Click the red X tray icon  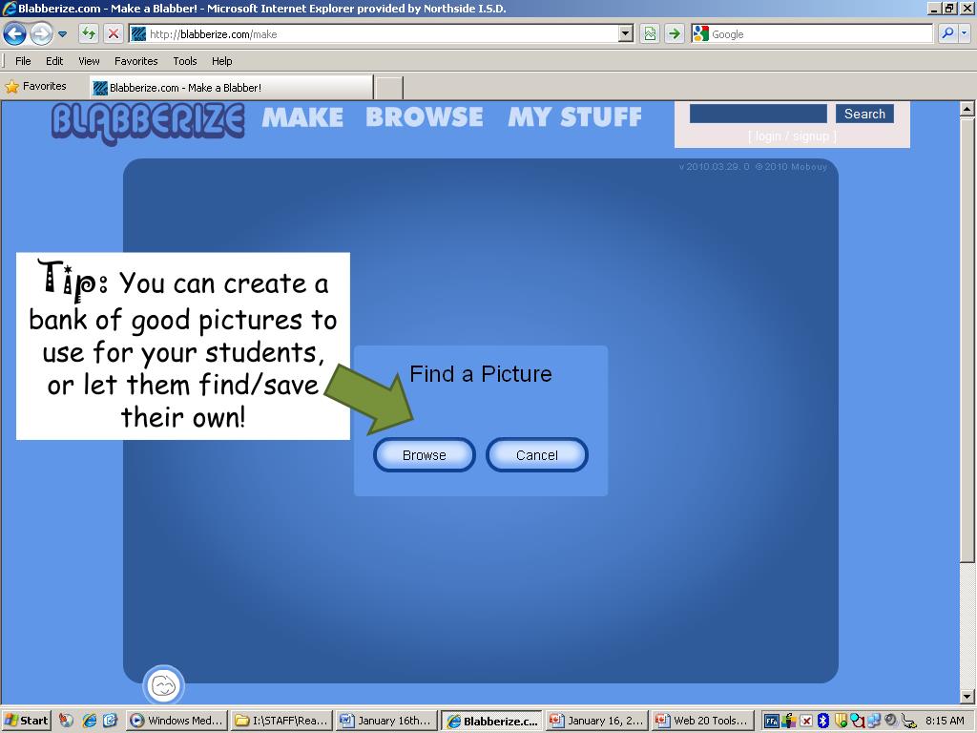pyautogui.click(x=806, y=722)
